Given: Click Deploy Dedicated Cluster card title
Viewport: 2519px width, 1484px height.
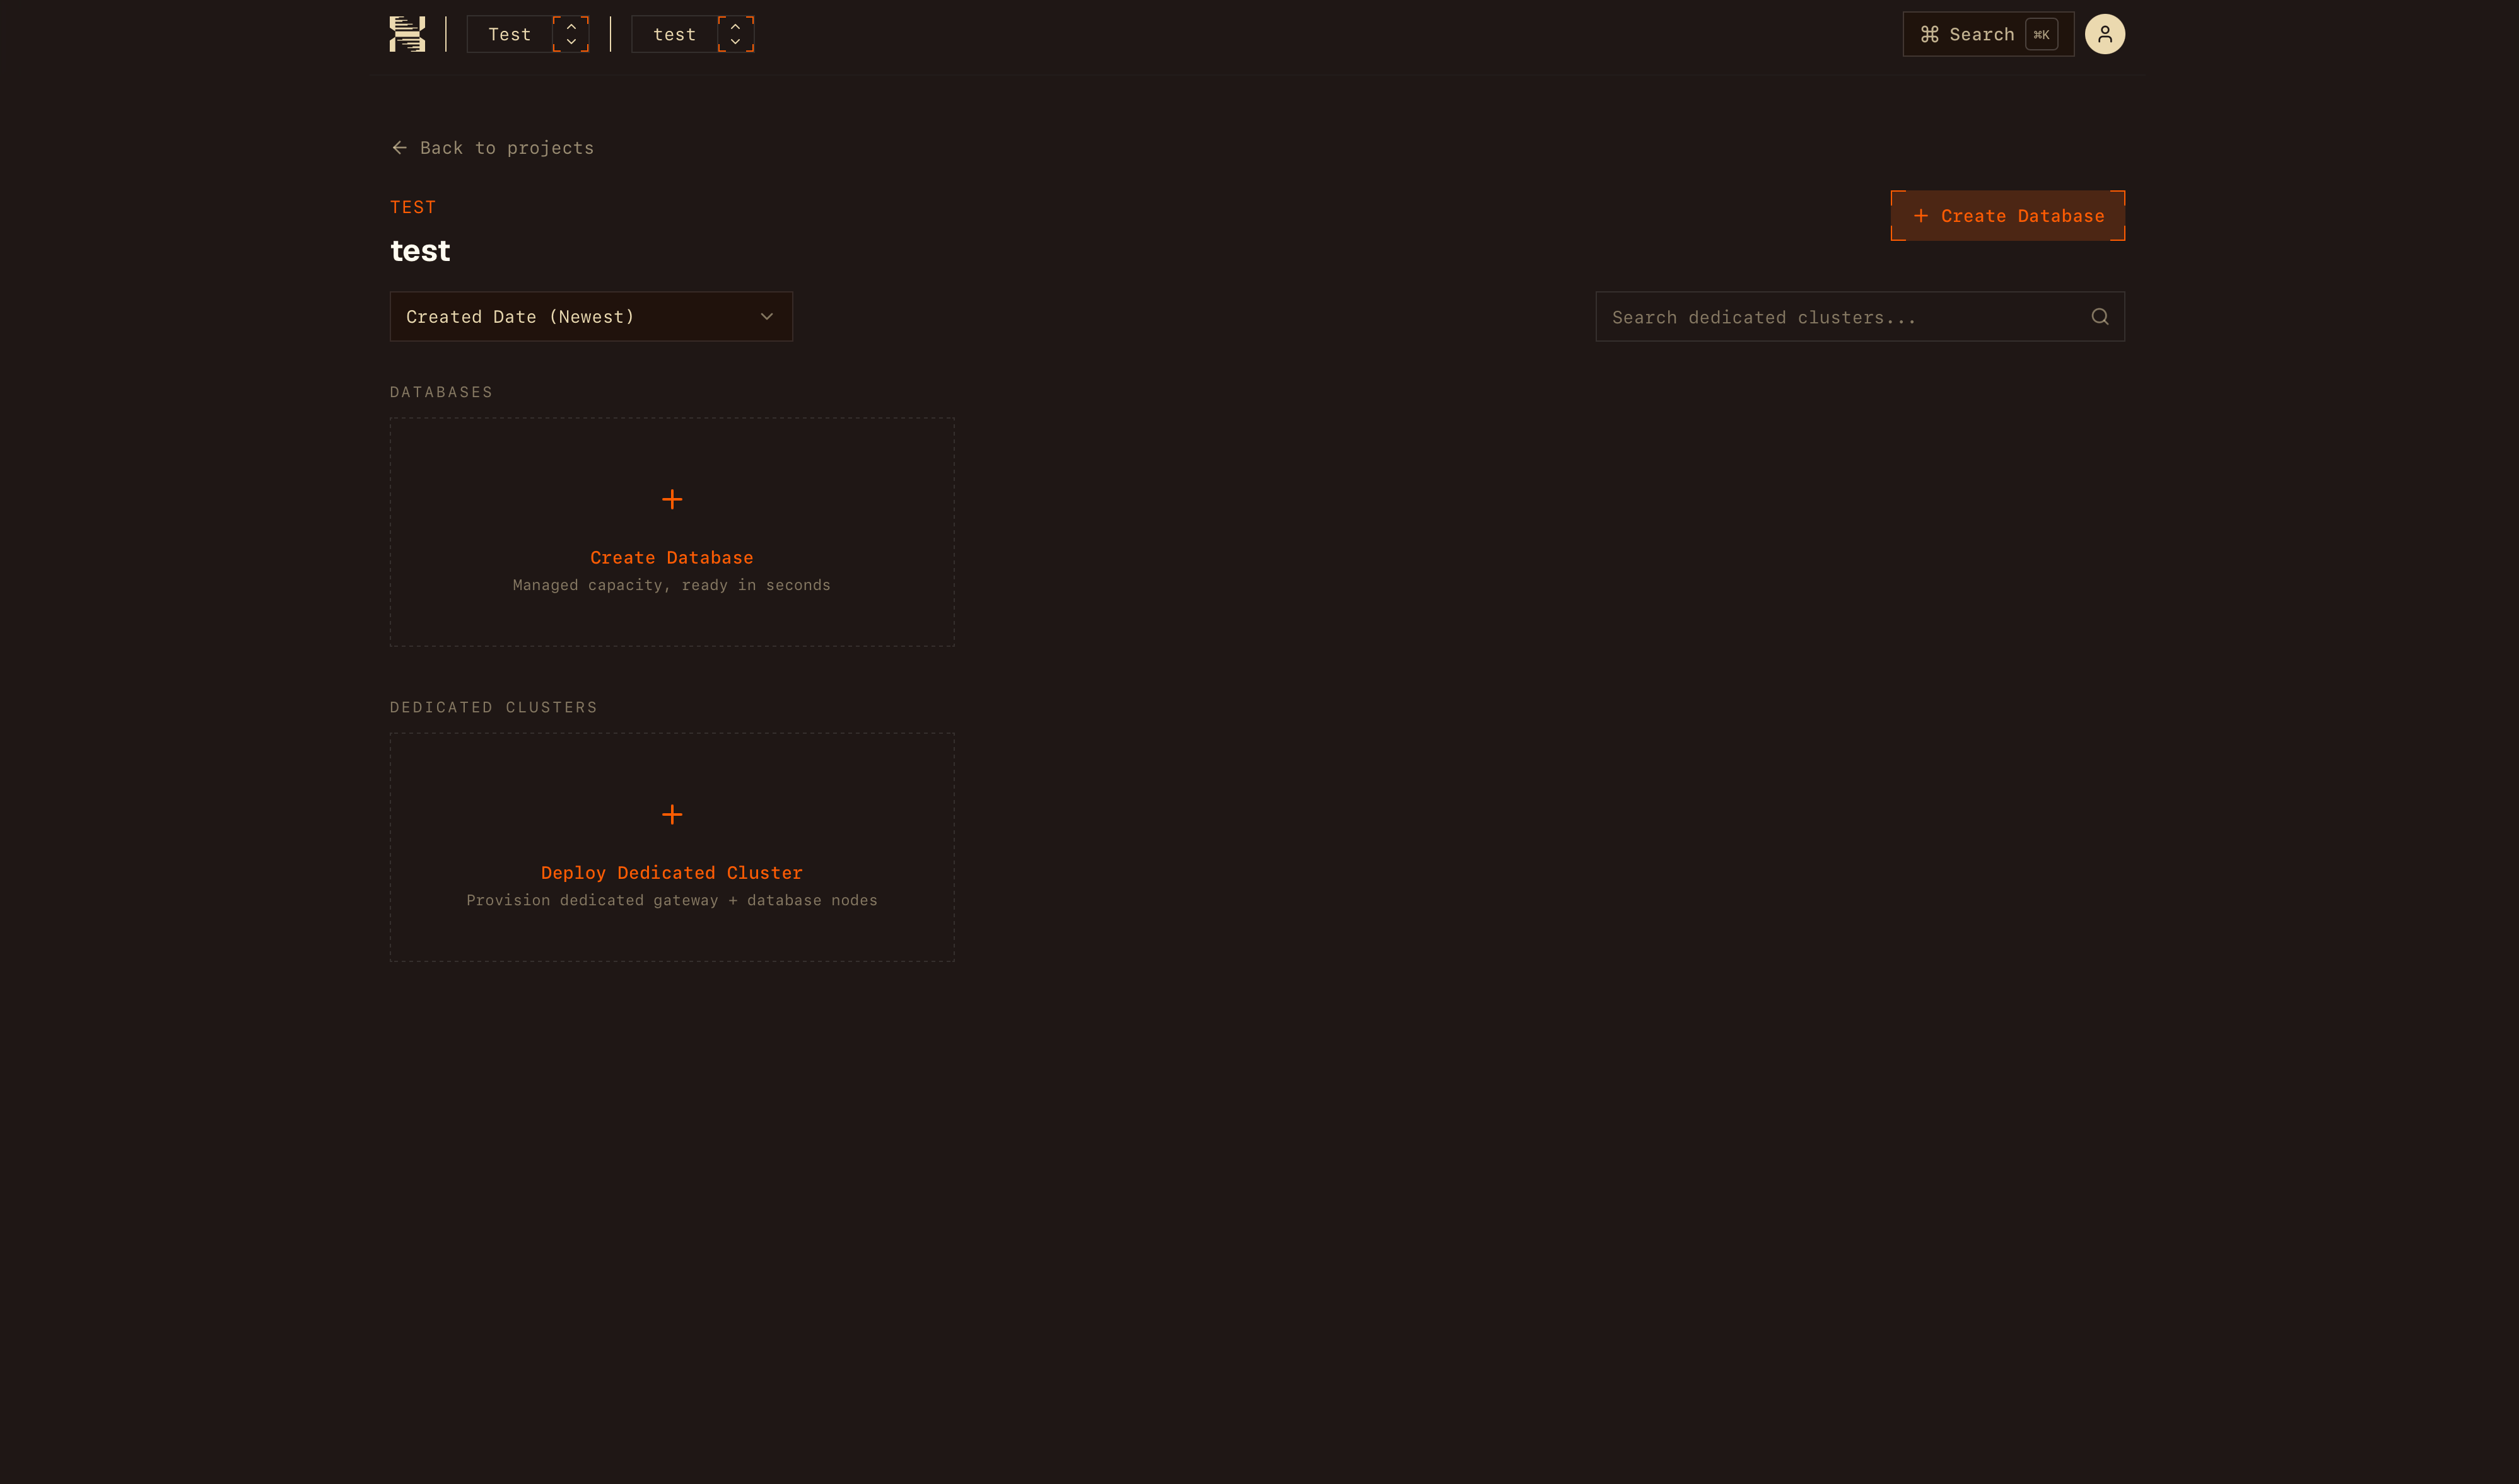Looking at the screenshot, I should [672, 873].
